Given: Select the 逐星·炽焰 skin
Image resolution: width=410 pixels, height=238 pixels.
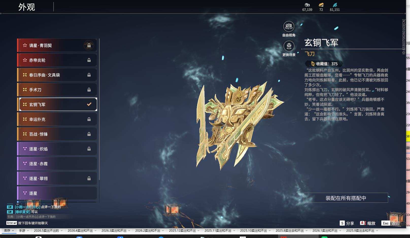Looking at the screenshot, I should pyautogui.click(x=57, y=149).
